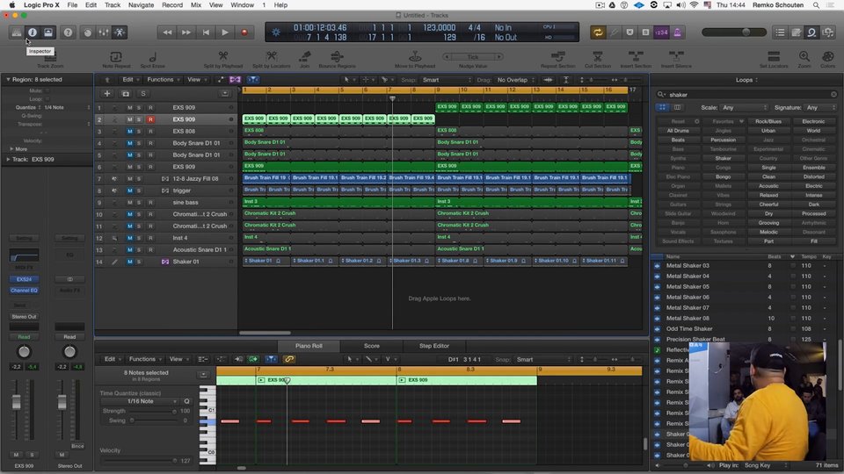844x474 pixels.
Task: Toggle the Metronome click button
Action: 677,32
